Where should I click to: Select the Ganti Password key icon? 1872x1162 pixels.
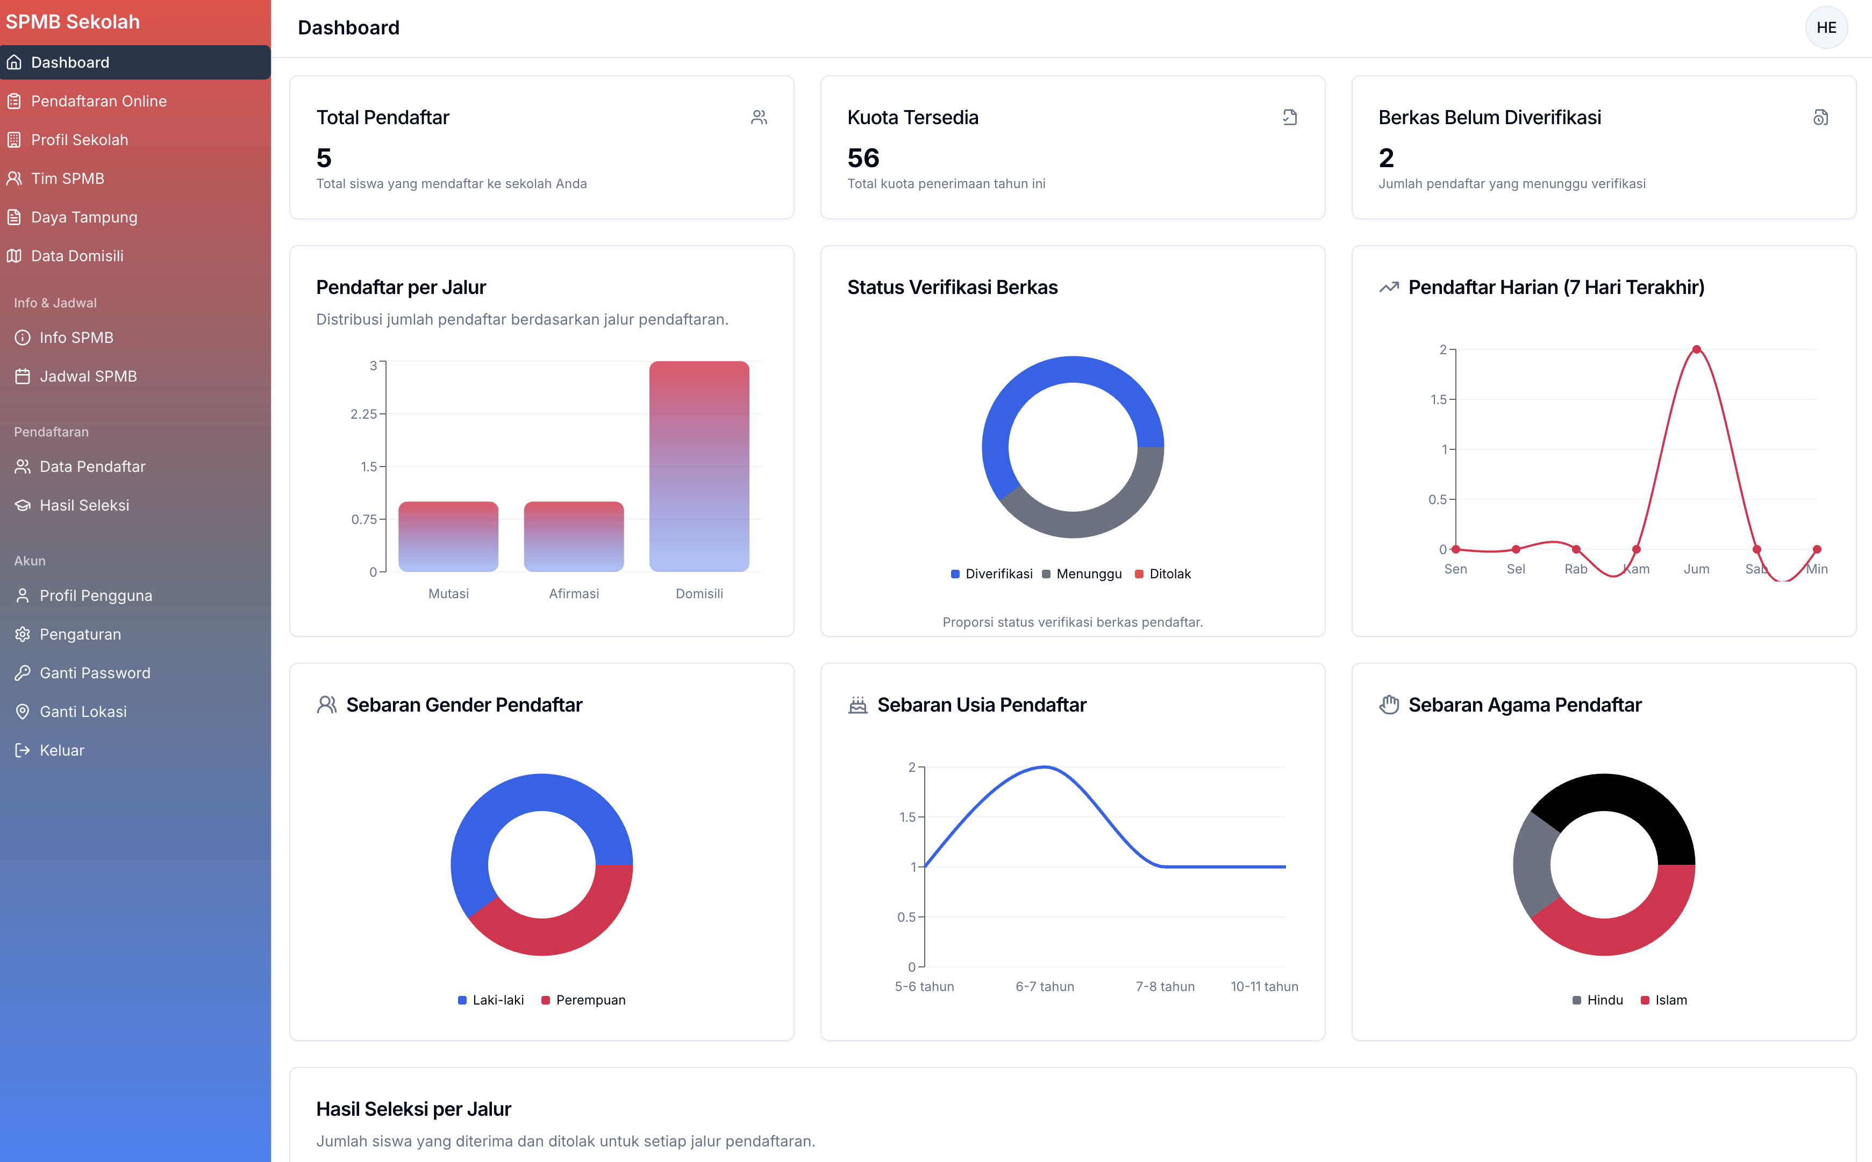coord(22,672)
